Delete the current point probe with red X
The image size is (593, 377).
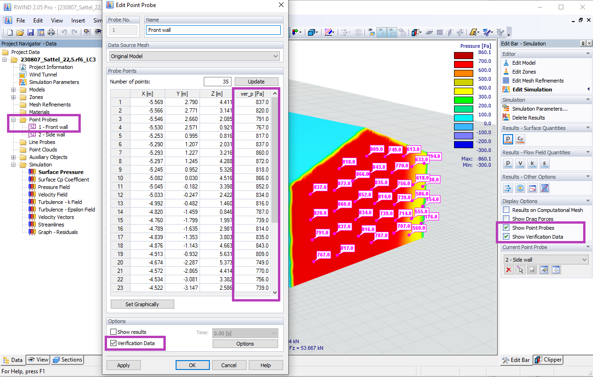[509, 270]
